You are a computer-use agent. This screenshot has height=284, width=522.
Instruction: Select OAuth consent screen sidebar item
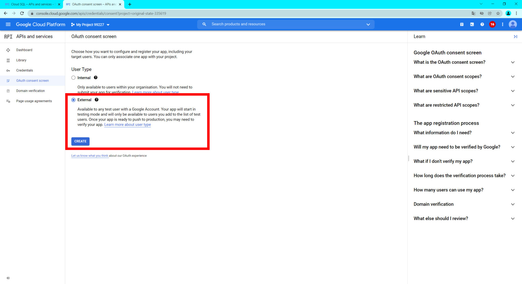pos(32,81)
